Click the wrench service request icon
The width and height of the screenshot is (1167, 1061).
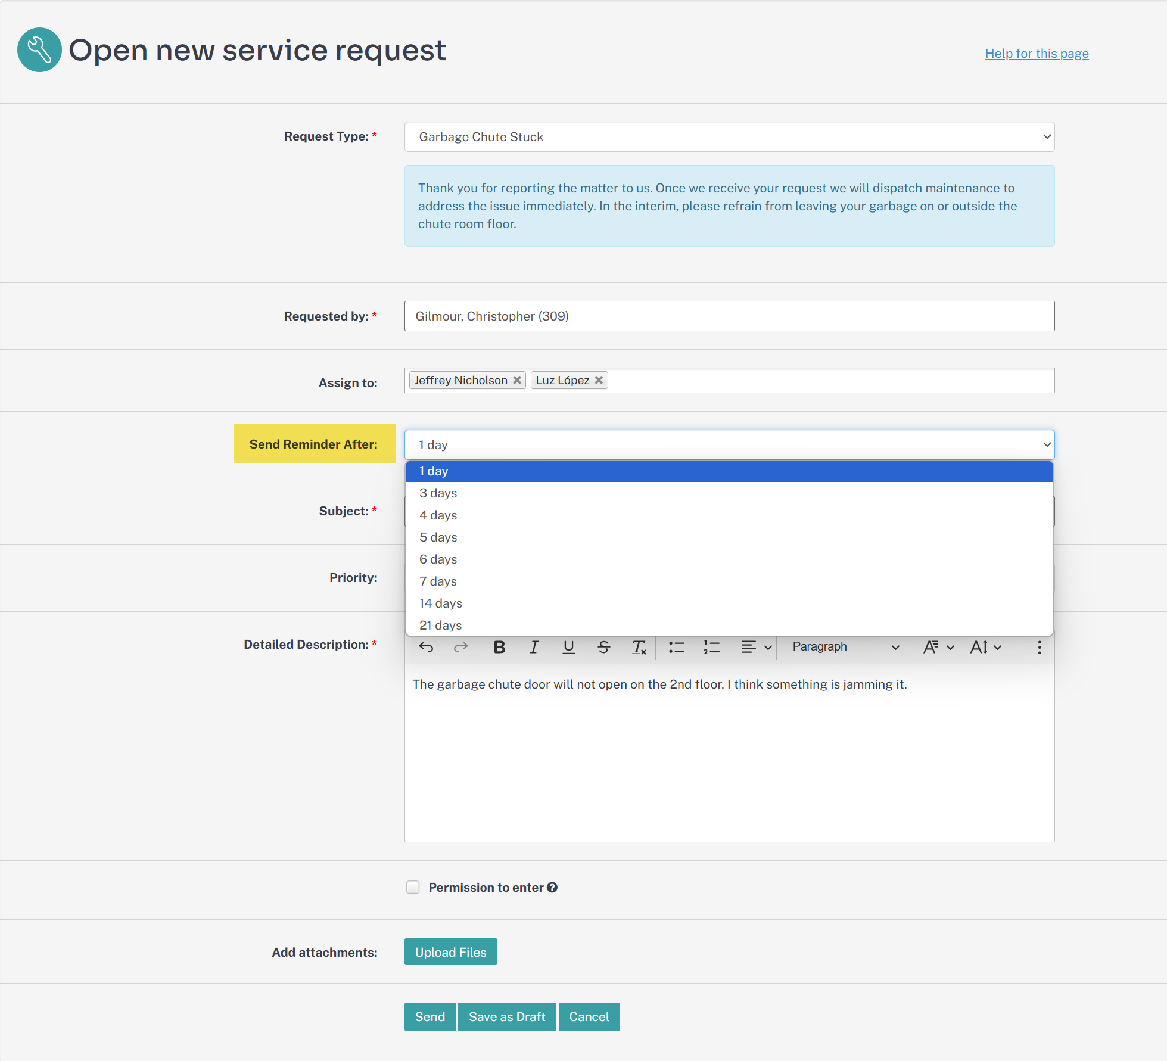coord(39,50)
